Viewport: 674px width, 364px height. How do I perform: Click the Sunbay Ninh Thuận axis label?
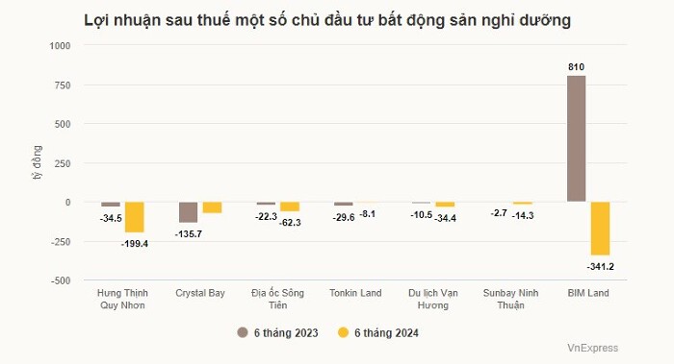tap(510, 299)
